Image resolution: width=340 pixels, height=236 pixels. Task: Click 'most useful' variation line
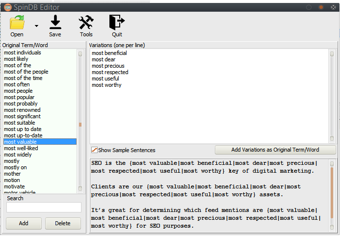pos(105,79)
